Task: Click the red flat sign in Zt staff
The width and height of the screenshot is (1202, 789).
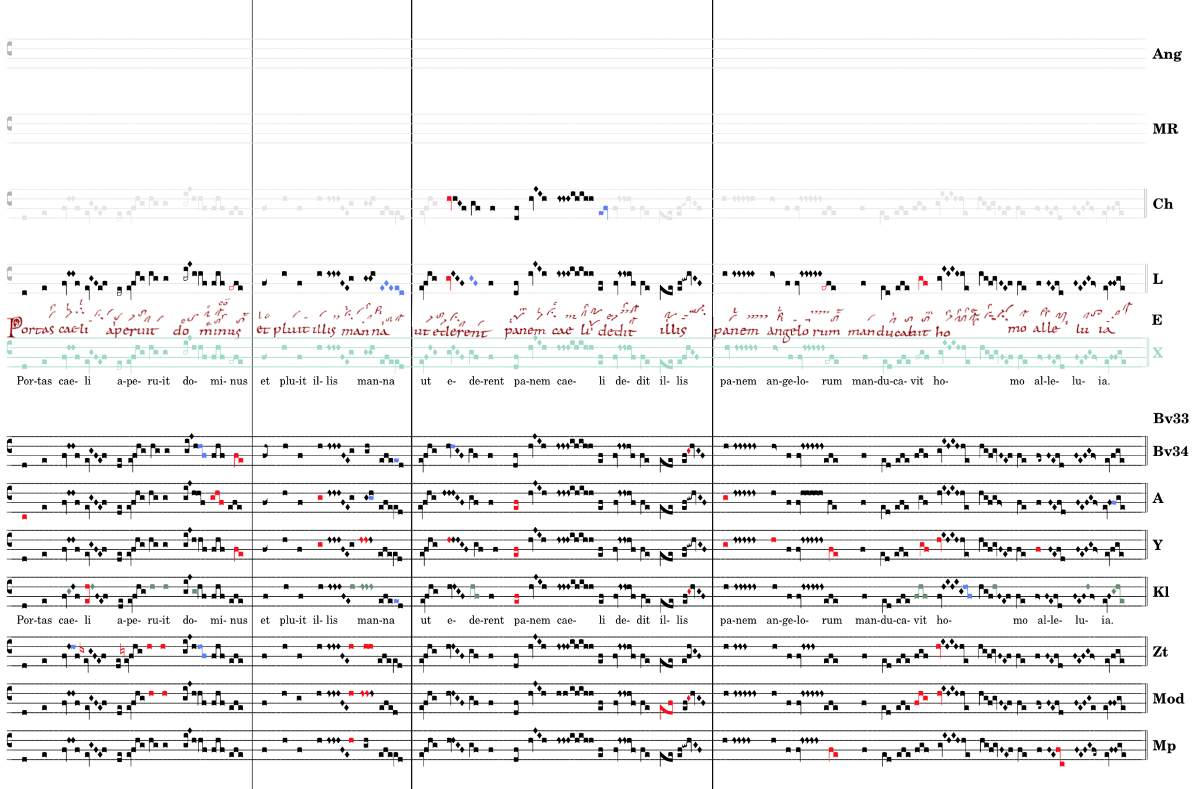Action: [x=83, y=650]
